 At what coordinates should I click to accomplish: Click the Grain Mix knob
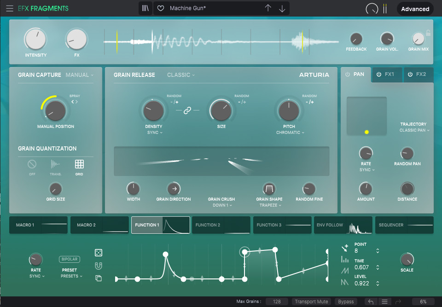pyautogui.click(x=419, y=39)
